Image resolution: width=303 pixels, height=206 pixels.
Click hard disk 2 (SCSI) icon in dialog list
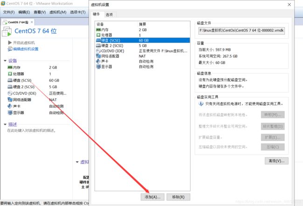point(98,46)
